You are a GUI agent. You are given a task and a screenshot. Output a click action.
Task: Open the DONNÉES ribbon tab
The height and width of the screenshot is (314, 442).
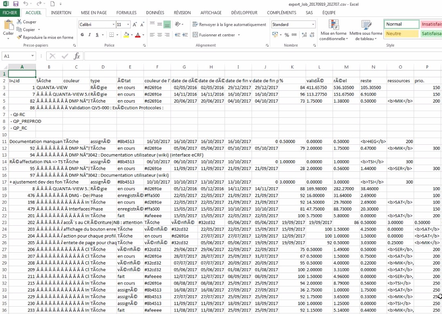(x=155, y=13)
